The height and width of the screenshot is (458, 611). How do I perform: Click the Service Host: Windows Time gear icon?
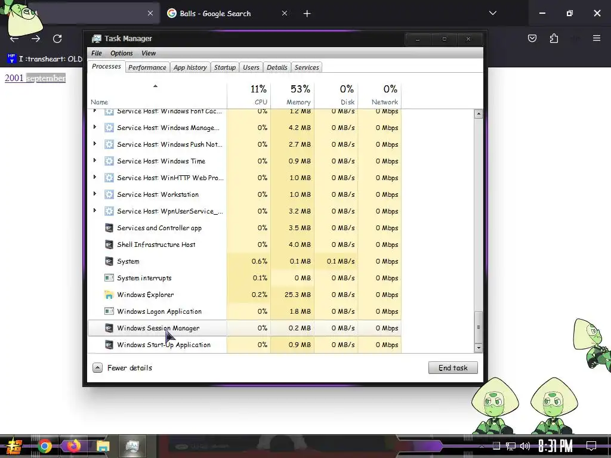tap(109, 161)
